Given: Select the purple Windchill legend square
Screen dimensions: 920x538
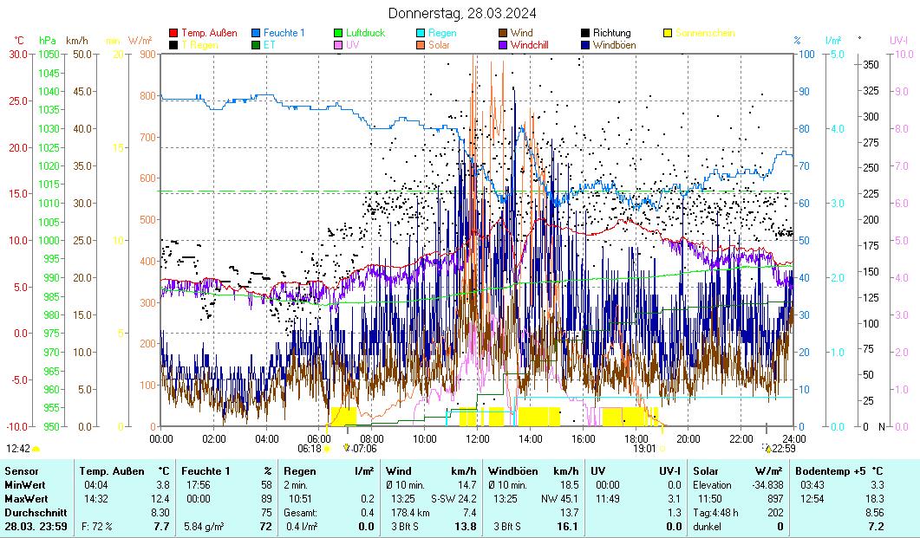Looking at the screenshot, I should (x=504, y=44).
